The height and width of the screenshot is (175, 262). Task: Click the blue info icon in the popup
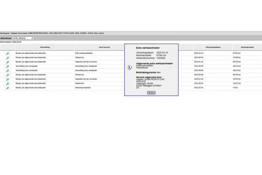pyautogui.click(x=129, y=67)
